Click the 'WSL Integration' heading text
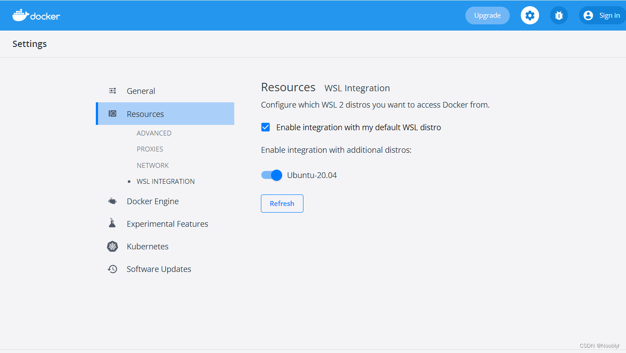Viewport: 626px width, 353px height. [x=357, y=88]
